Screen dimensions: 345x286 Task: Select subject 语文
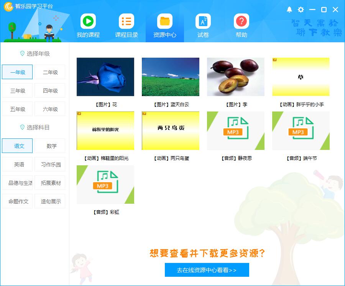pyautogui.click(x=17, y=146)
